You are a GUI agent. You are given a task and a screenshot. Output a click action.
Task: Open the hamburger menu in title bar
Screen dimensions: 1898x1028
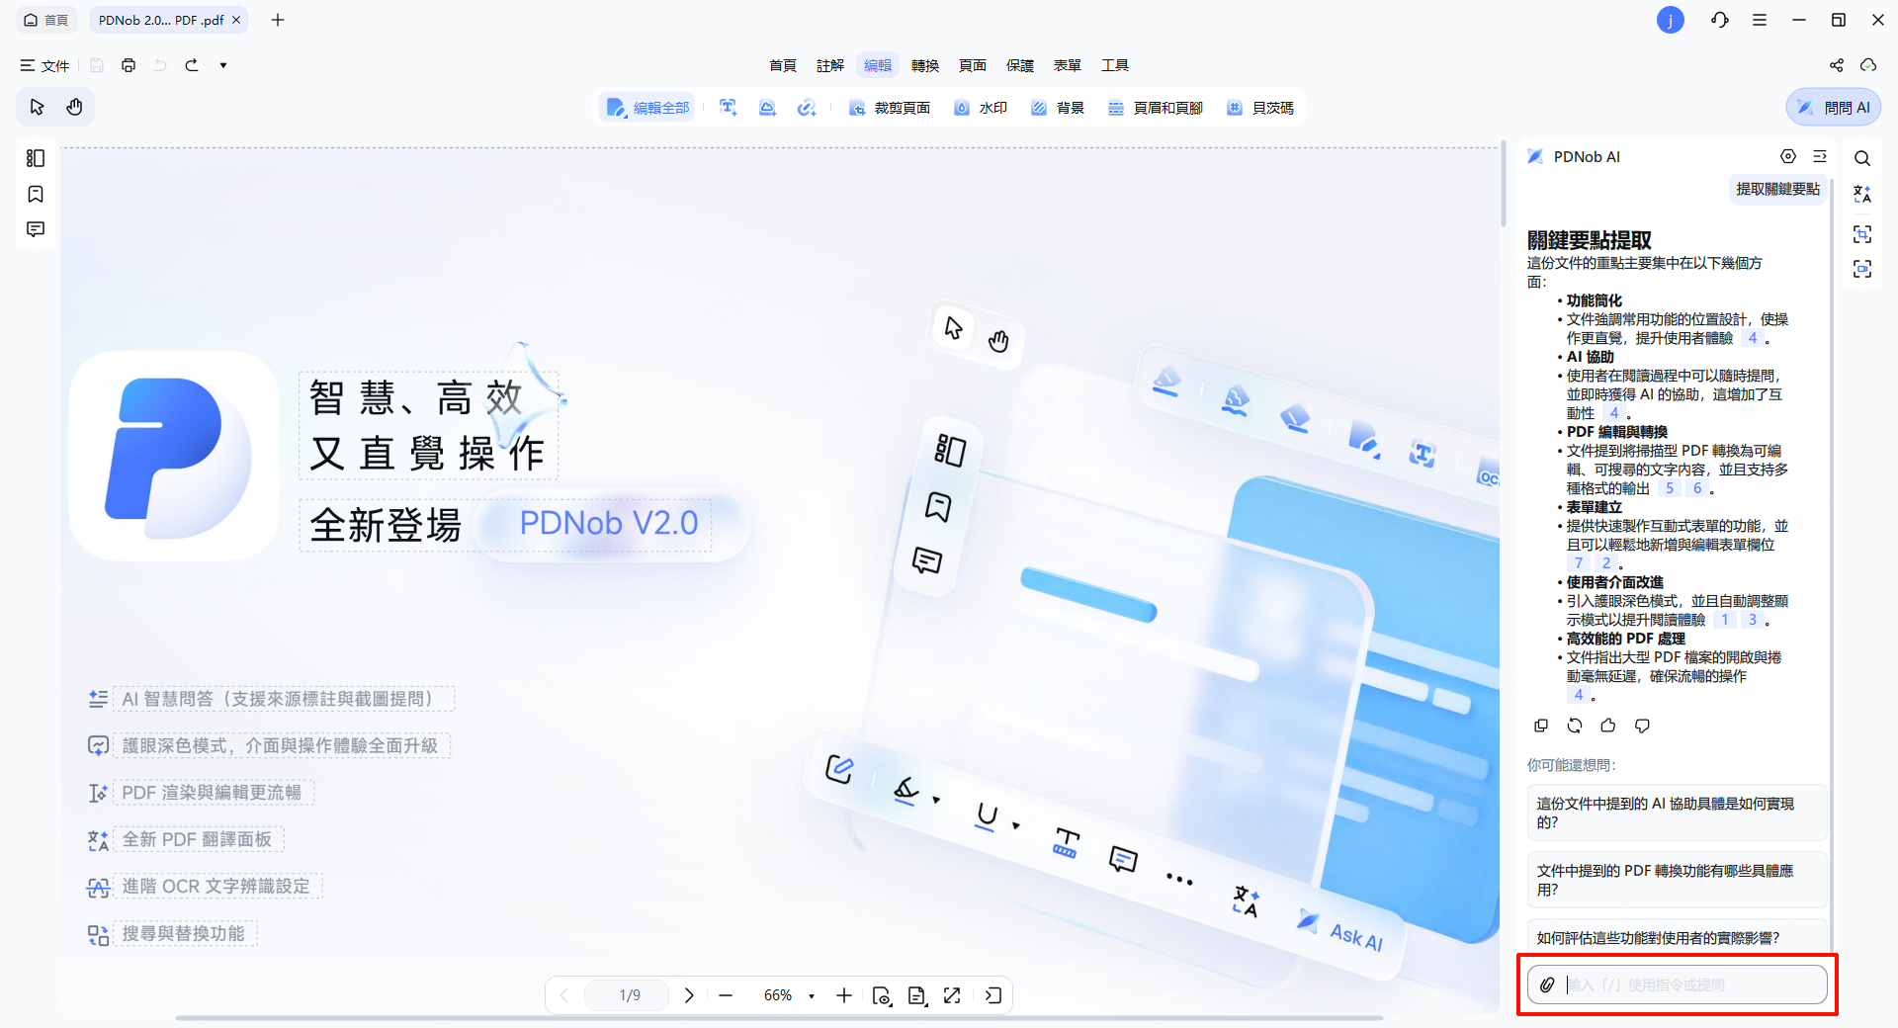point(1760,20)
